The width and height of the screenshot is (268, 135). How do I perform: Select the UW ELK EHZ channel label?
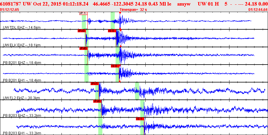(22, 45)
